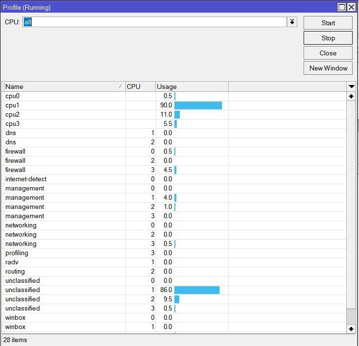Select the unclassified row on CPU 3

pos(175,309)
